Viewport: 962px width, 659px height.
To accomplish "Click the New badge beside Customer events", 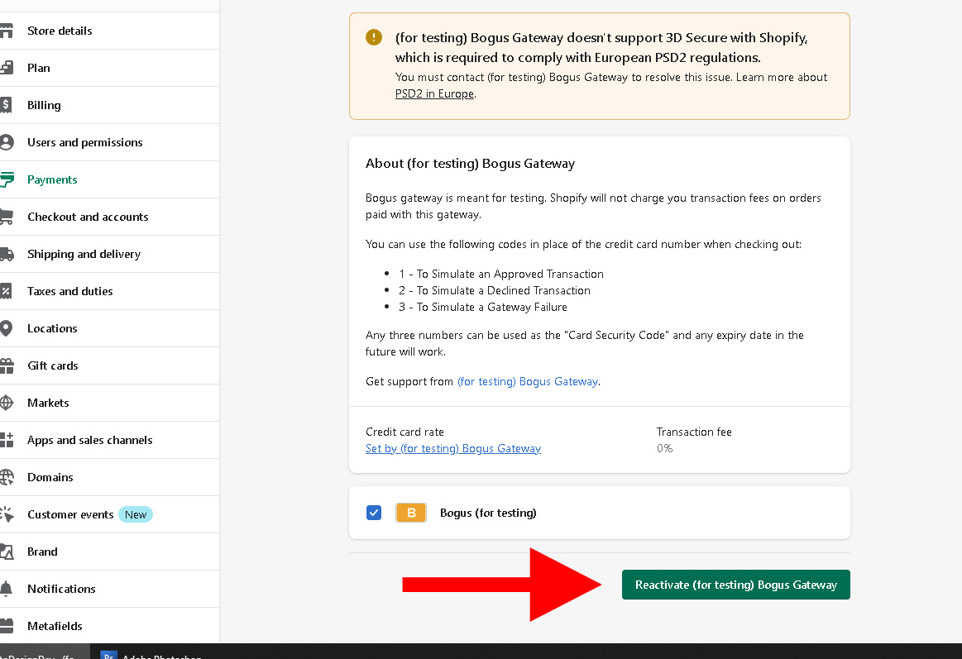I will [136, 514].
